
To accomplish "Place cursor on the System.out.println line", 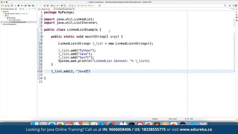I will (104, 61).
